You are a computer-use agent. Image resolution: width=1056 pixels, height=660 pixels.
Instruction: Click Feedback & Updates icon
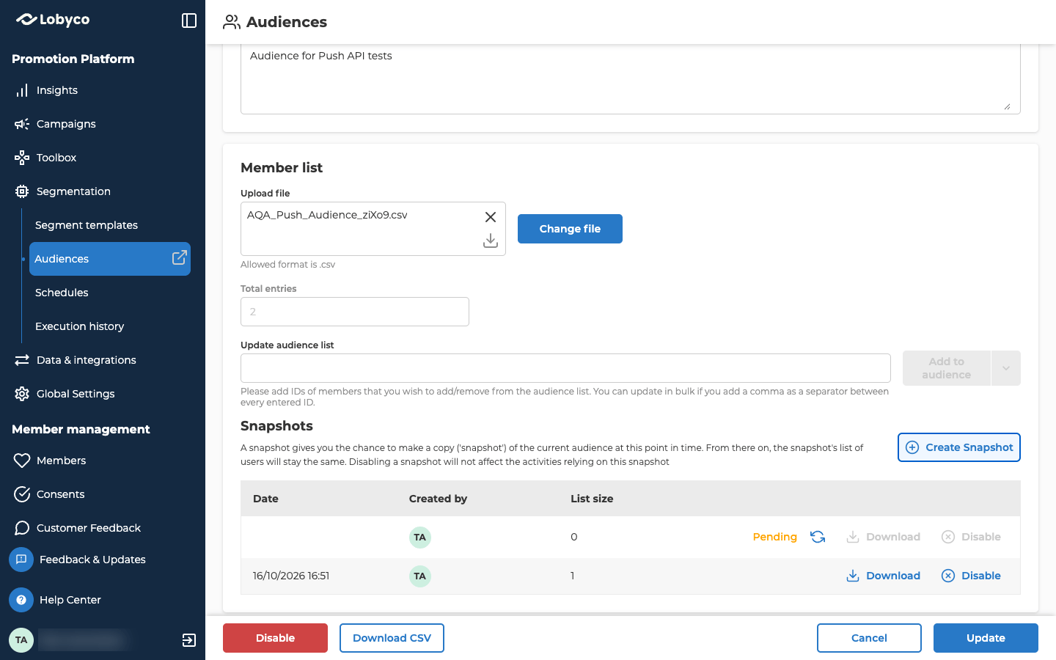pyautogui.click(x=21, y=560)
